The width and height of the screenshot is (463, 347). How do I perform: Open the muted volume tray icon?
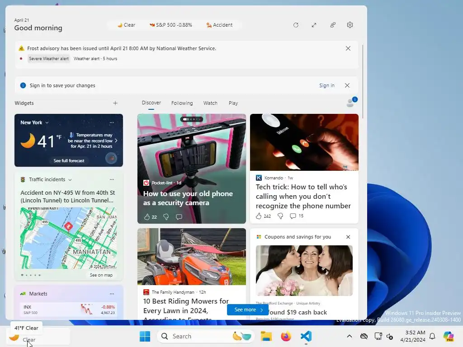(390, 336)
